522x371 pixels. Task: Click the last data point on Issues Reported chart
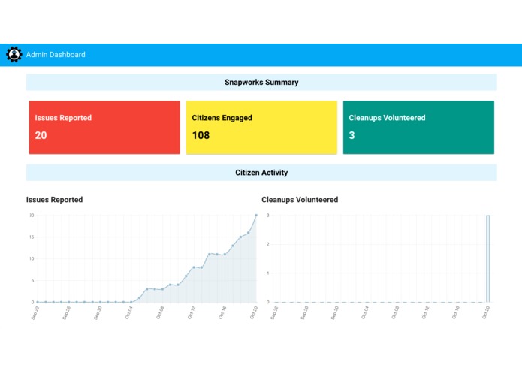tap(256, 216)
